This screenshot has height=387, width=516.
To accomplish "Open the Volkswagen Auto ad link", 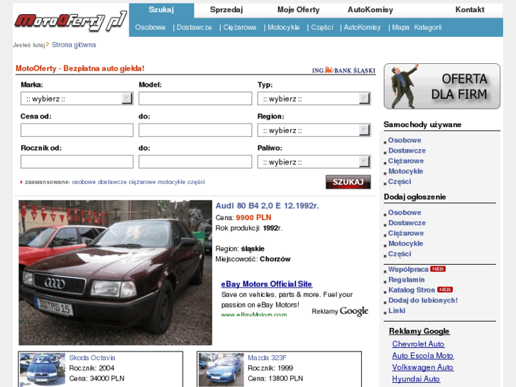I will 422,367.
